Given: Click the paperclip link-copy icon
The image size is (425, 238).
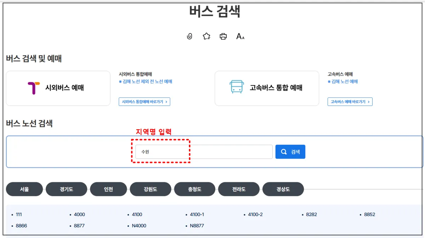Looking at the screenshot, I should pos(189,36).
